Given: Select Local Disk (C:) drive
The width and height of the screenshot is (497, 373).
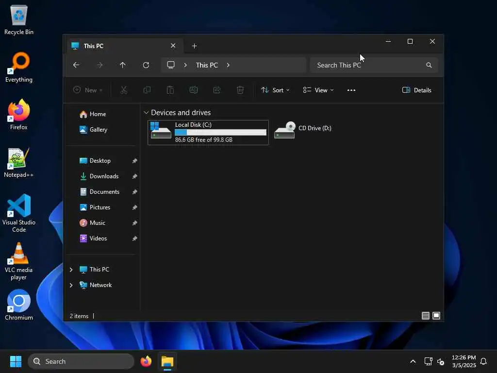Looking at the screenshot, I should tap(208, 133).
